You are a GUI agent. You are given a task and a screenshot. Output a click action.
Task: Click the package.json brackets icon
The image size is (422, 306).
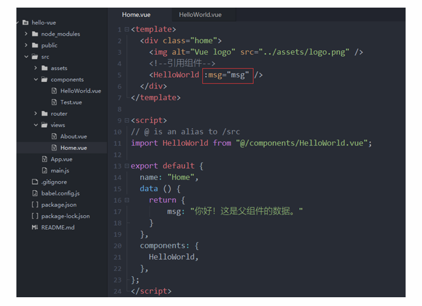click(x=35, y=205)
